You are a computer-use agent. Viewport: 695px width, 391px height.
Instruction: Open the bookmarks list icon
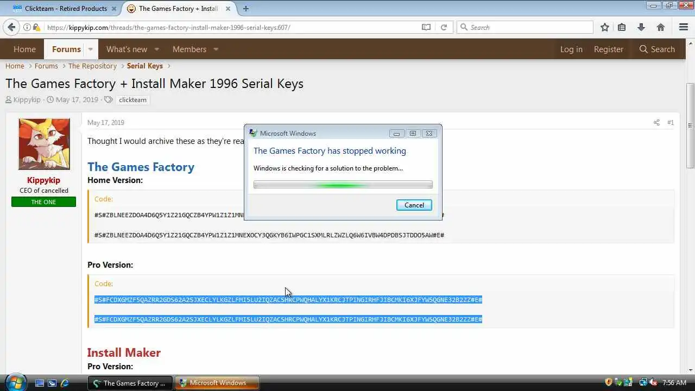coord(622,27)
